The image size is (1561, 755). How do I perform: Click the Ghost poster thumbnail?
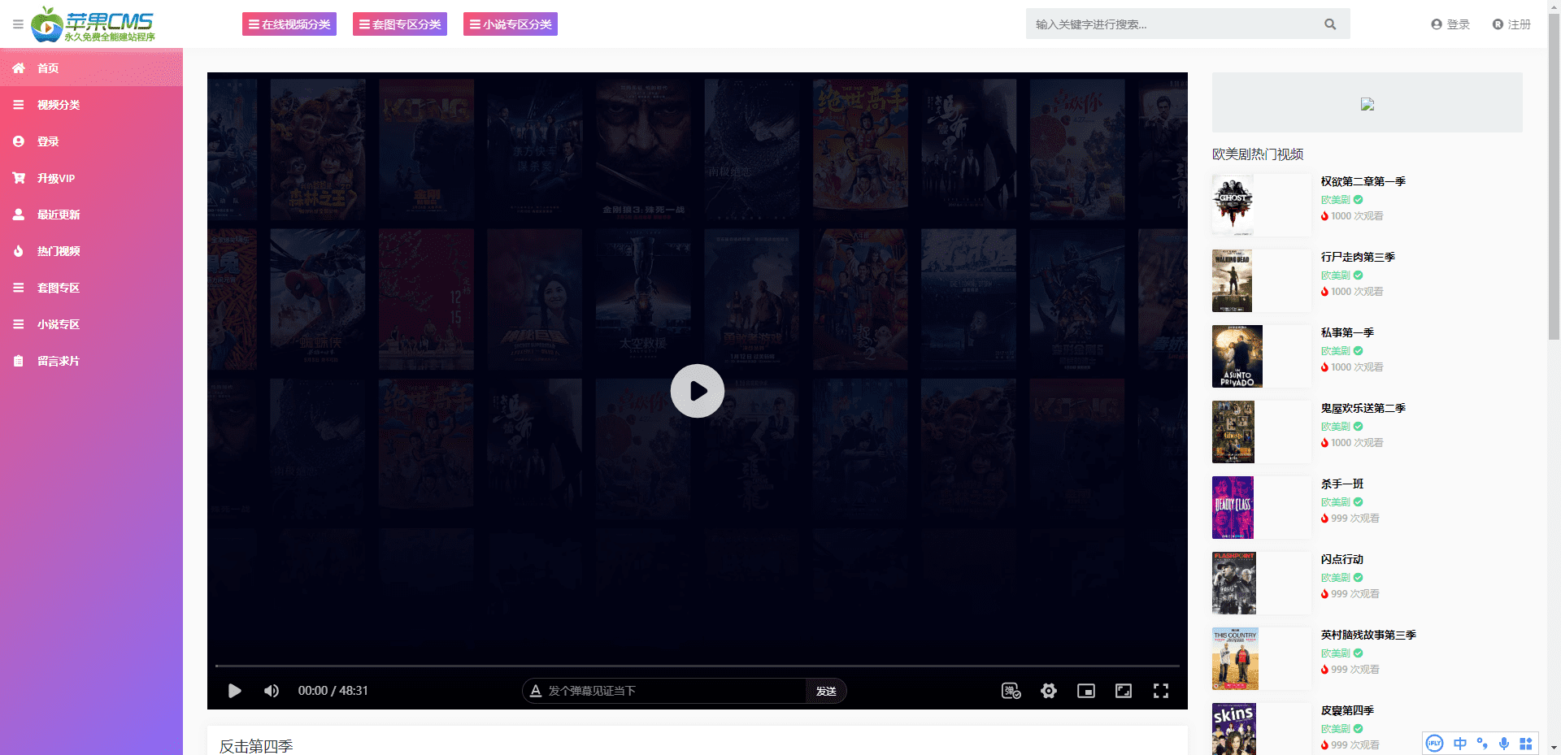[1233, 205]
